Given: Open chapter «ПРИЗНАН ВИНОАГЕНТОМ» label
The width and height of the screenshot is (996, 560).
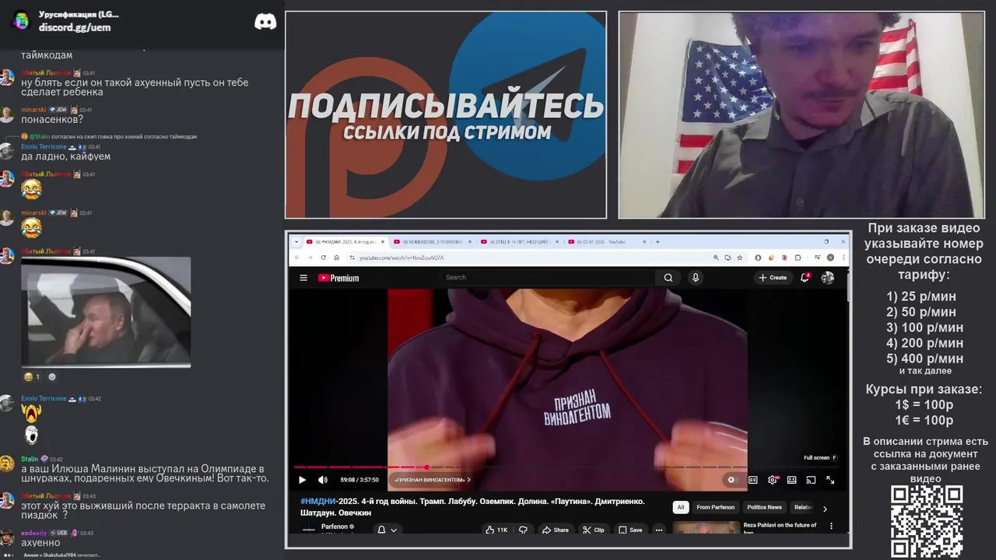Looking at the screenshot, I should tap(431, 480).
